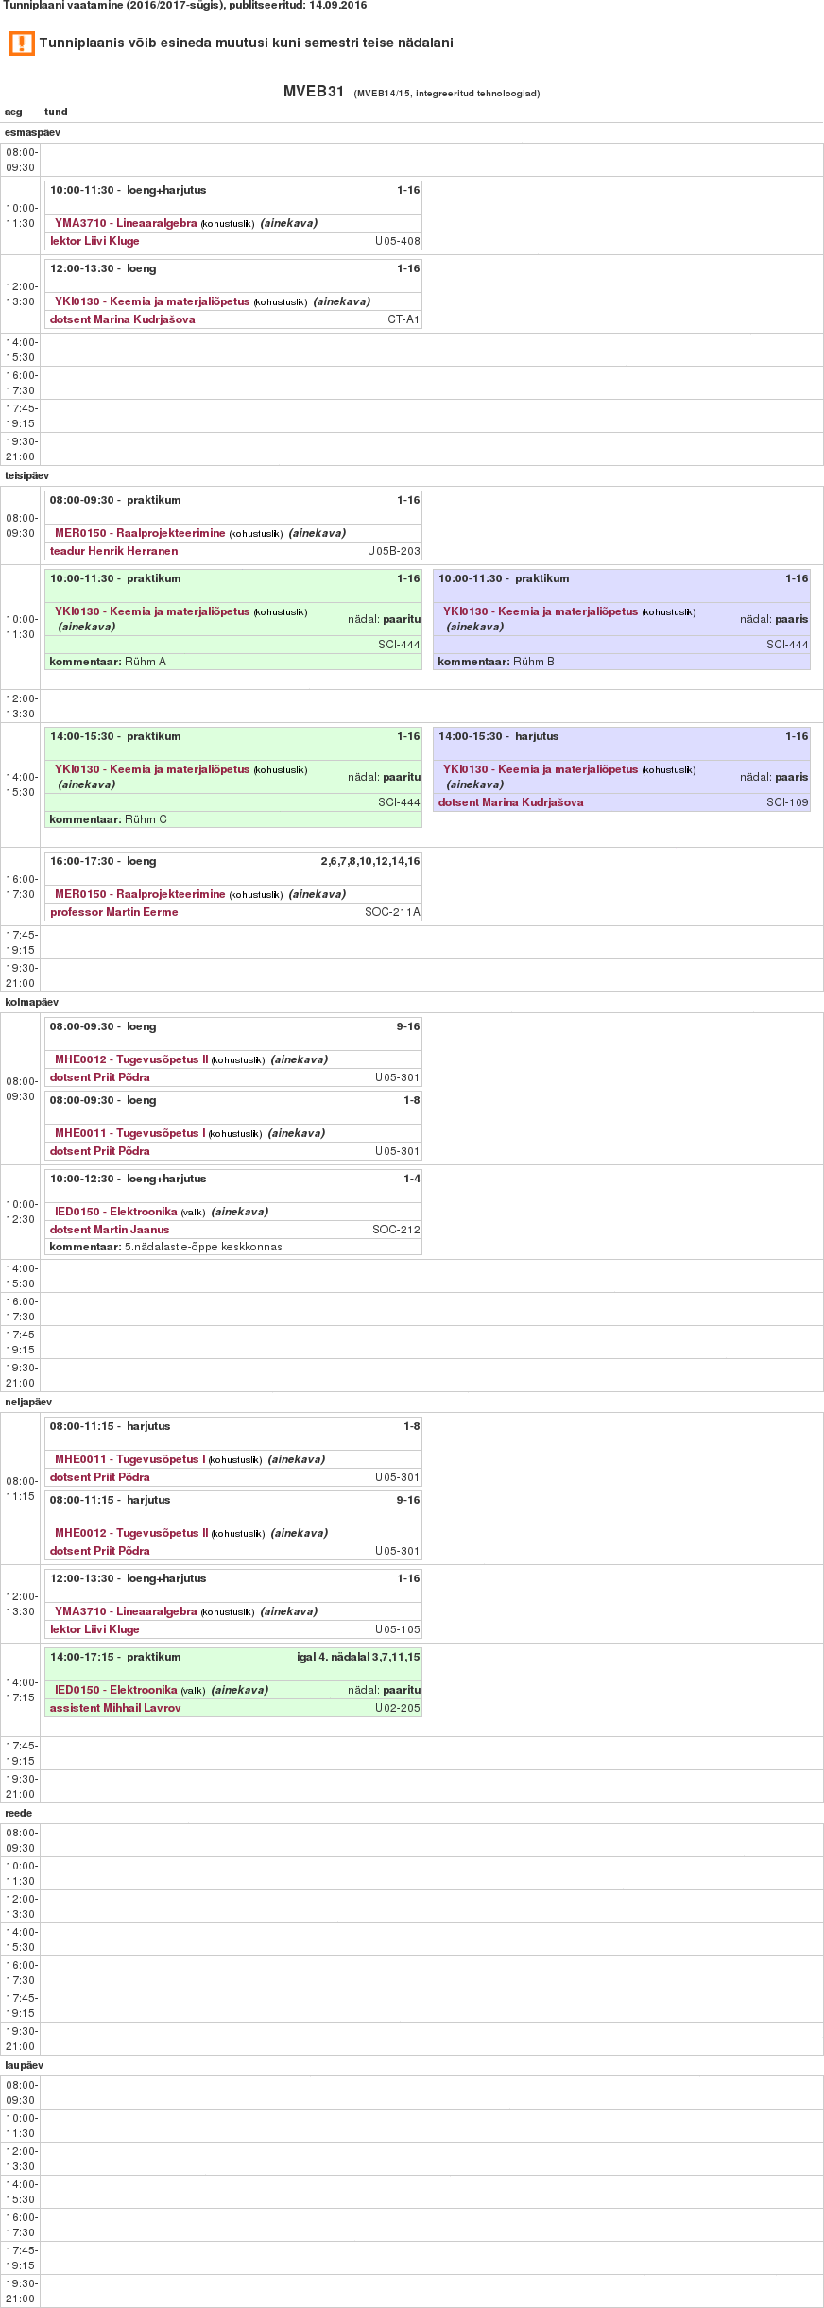Screen dimensions: 824x2308
Task: Open professor Martin Eerme's link
Action: [x=113, y=912]
